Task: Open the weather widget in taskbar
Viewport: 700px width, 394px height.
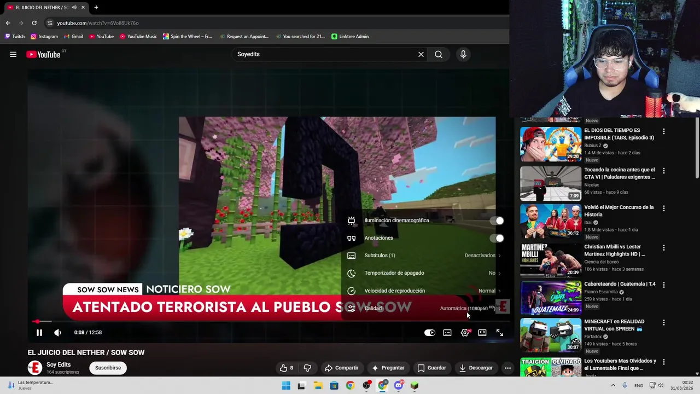Action: [x=30, y=385]
